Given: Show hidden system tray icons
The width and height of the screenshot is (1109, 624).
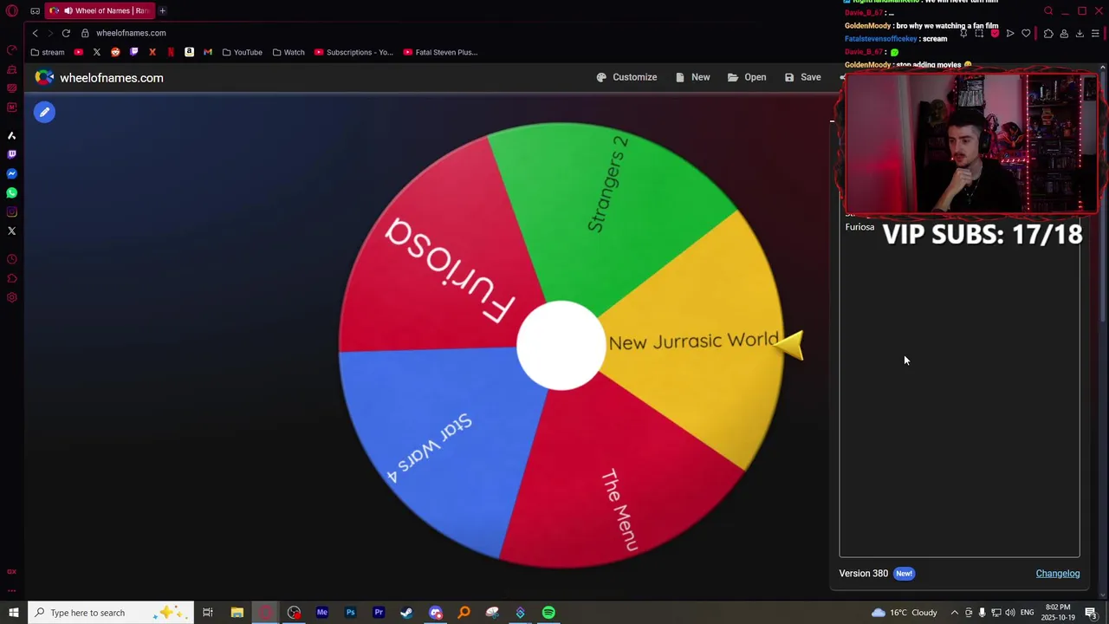Looking at the screenshot, I should [x=955, y=613].
